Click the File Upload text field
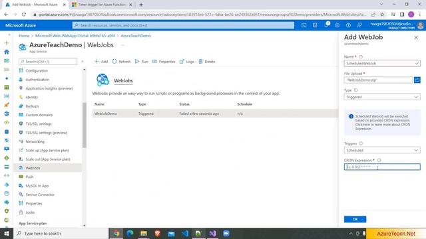The width and height of the screenshot is (426, 239). 378,80
